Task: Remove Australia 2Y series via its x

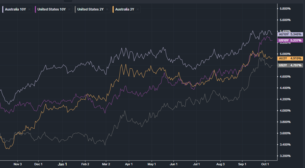Action: pyautogui.click(x=138, y=10)
